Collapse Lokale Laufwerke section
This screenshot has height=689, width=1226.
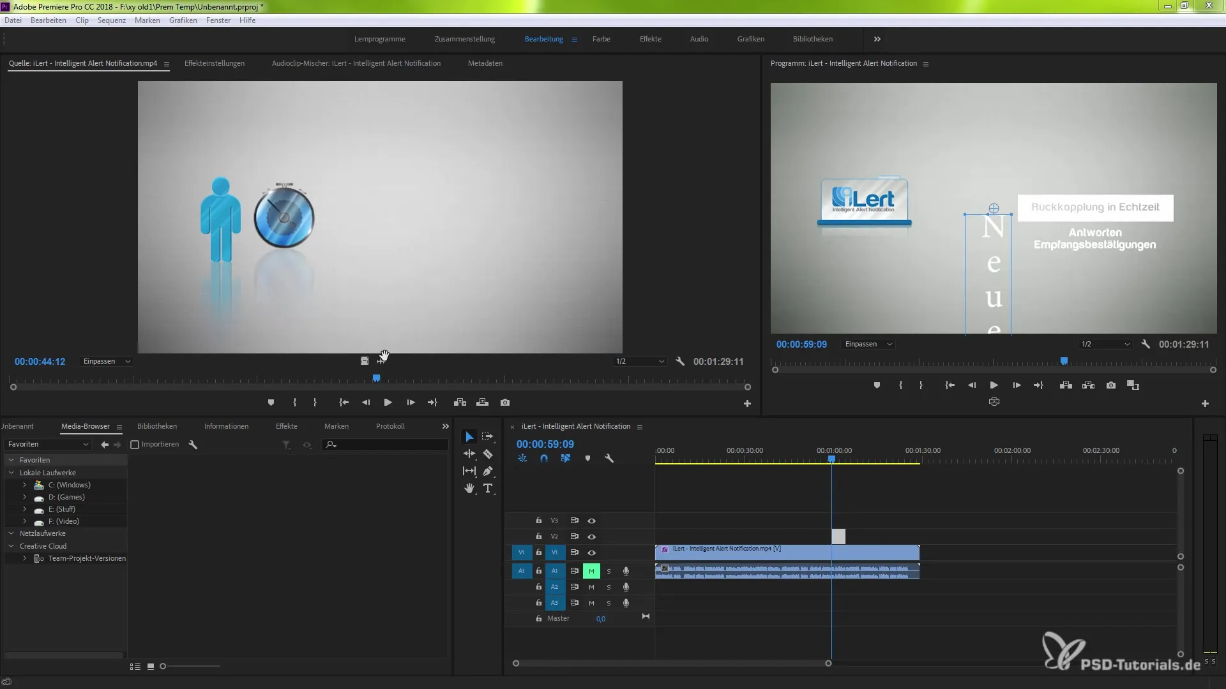(x=11, y=473)
